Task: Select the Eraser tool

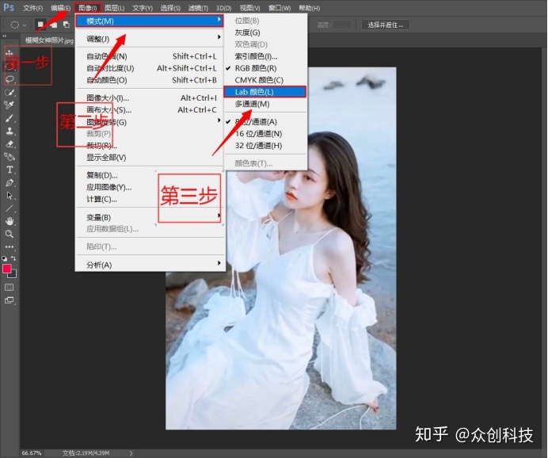Action: (10, 143)
